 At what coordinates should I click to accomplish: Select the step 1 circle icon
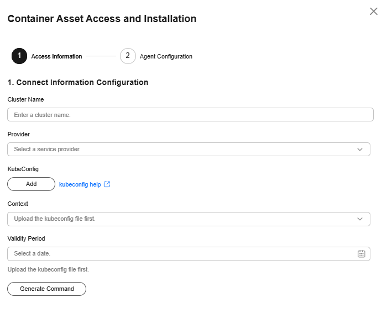pos(19,56)
